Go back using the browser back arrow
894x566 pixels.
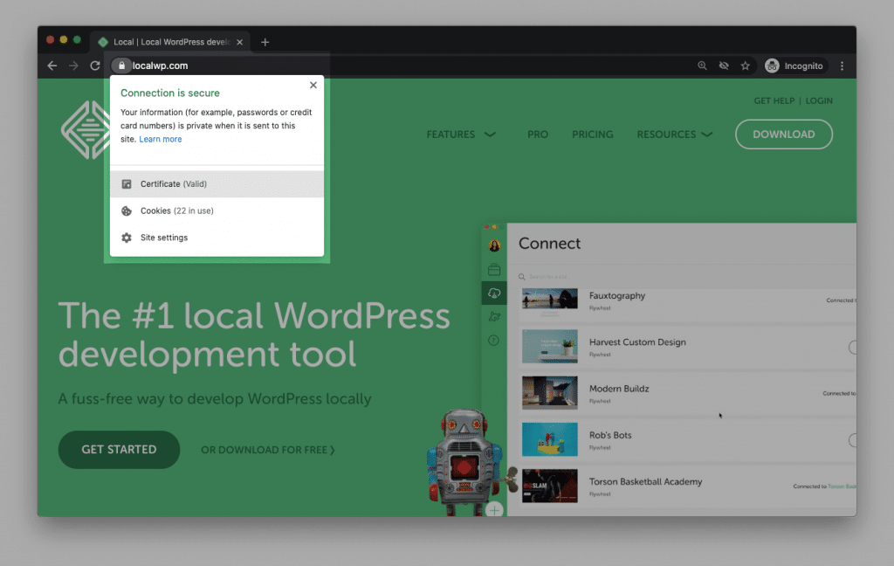52,66
